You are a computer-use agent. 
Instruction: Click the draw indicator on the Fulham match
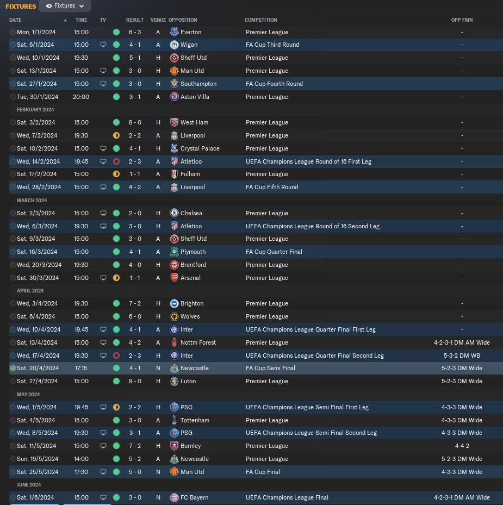pos(116,174)
